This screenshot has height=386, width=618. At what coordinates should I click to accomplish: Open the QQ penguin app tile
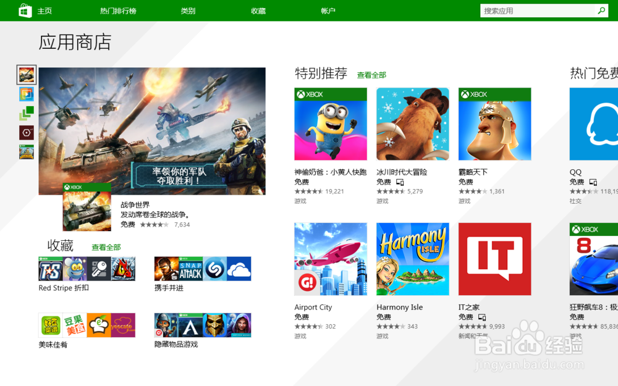[x=593, y=124]
